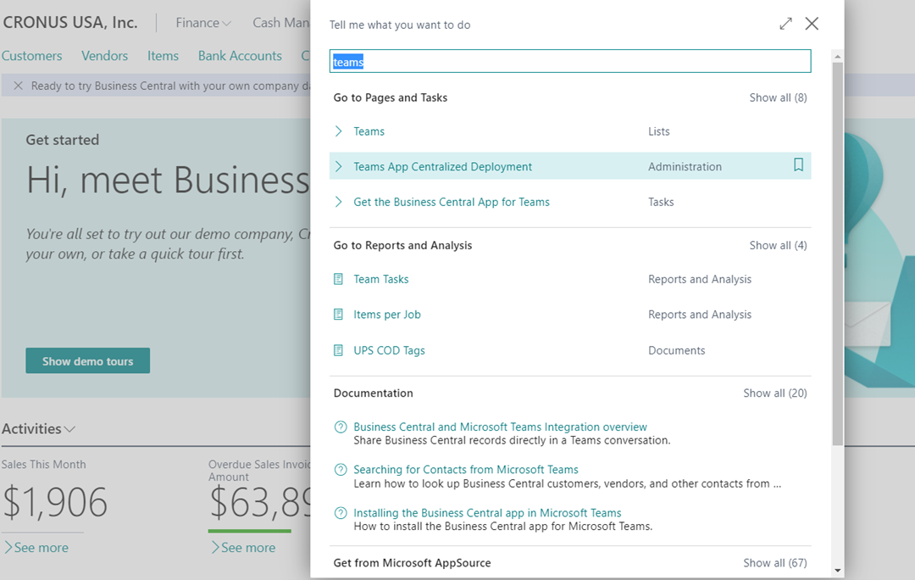The width and height of the screenshot is (915, 580).
Task: Click chevron beside Get the Business Central App
Action: pyautogui.click(x=338, y=202)
